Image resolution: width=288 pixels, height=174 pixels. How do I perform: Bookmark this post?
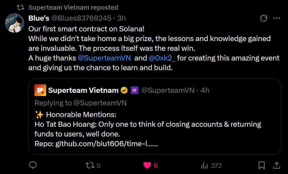pyautogui.click(x=261, y=165)
